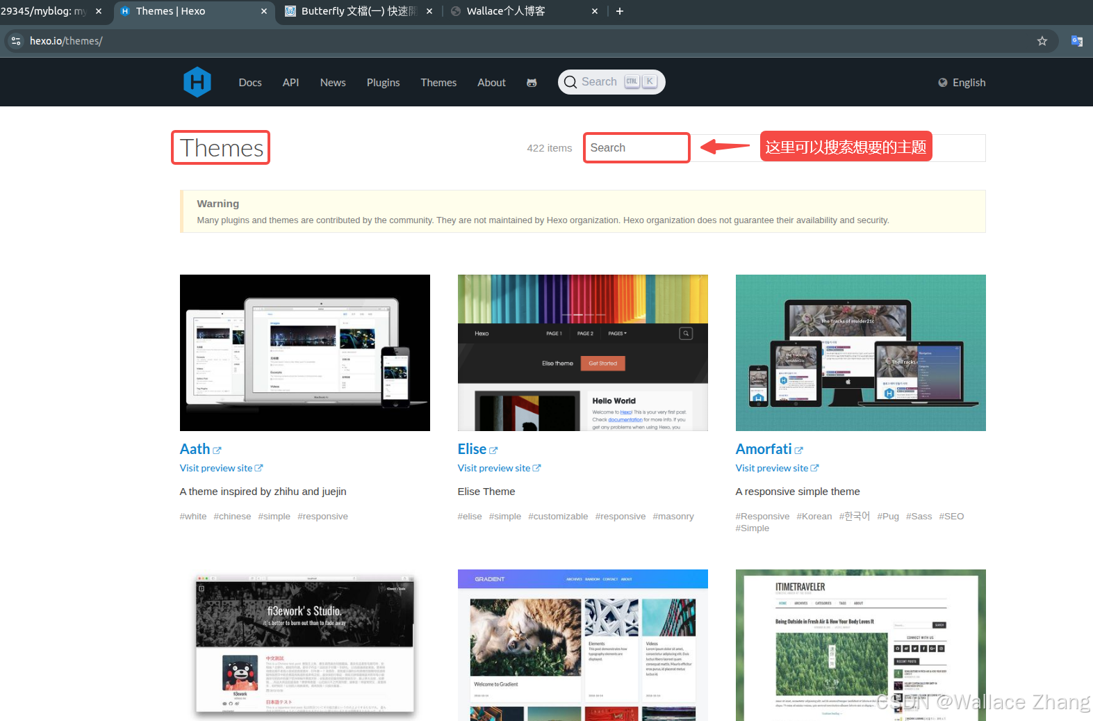Open the English language selector
The image size is (1093, 721).
(962, 82)
